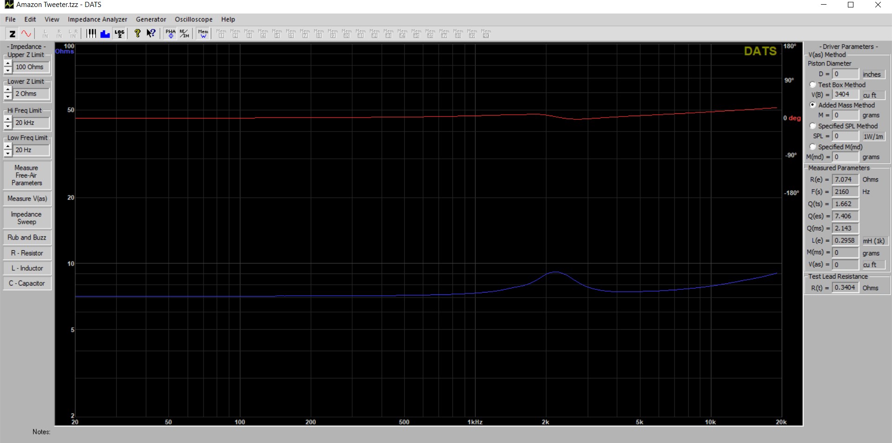Select memory slot Mem 15 icon

pos(416,33)
